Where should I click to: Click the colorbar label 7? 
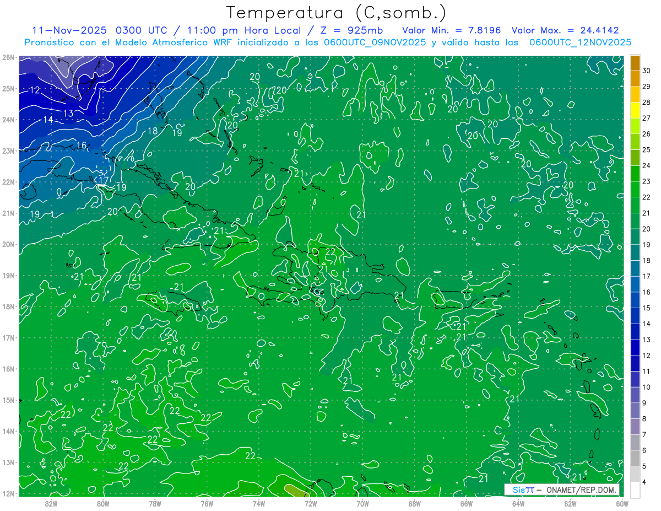644,434
